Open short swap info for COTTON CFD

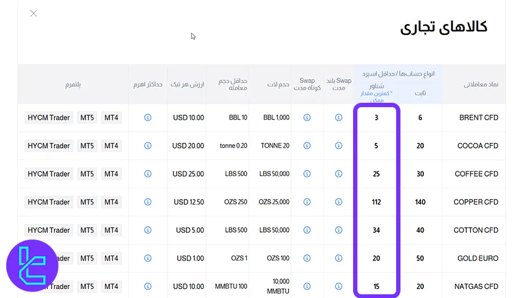[x=307, y=230]
